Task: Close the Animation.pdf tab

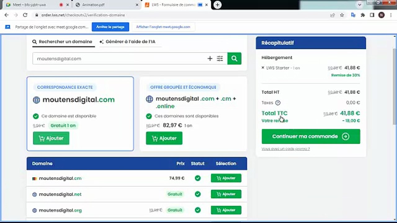Action: 137,5
